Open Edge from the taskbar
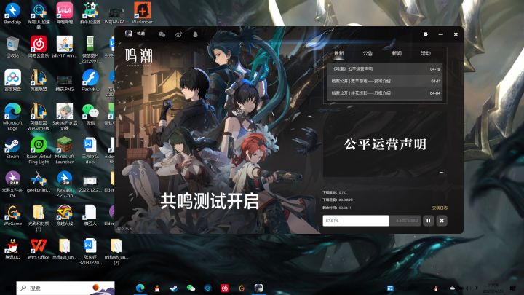Screen dimensions: 524x295 pos(140,288)
